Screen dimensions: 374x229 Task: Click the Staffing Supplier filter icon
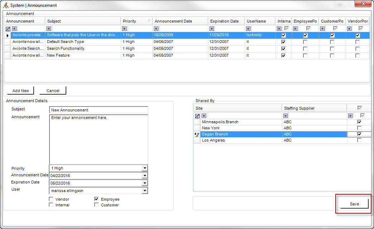(286, 116)
